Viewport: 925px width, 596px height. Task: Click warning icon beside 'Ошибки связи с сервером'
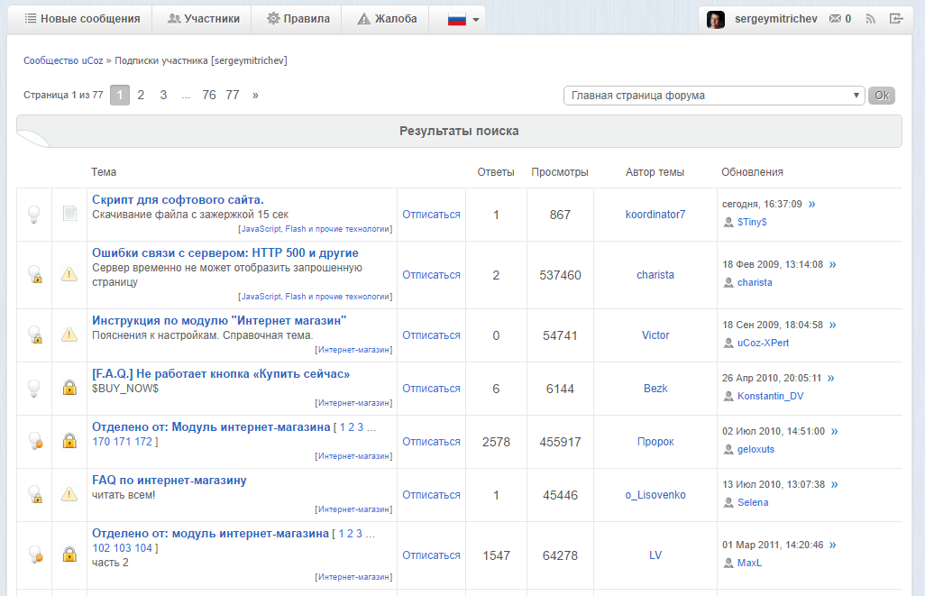coord(69,275)
